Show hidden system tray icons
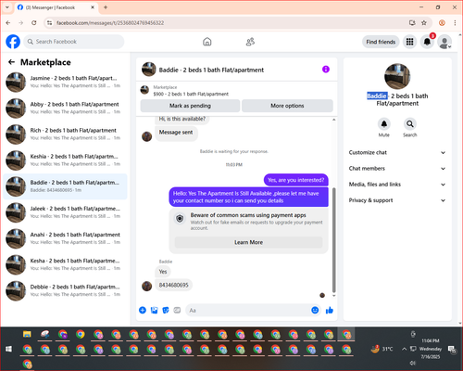 tap(404, 349)
